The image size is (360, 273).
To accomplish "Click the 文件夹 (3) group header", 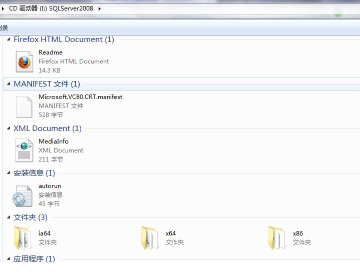I will pos(31,217).
